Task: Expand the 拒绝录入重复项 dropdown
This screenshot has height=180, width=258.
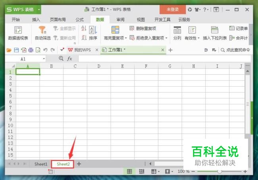Action: pos(166,38)
